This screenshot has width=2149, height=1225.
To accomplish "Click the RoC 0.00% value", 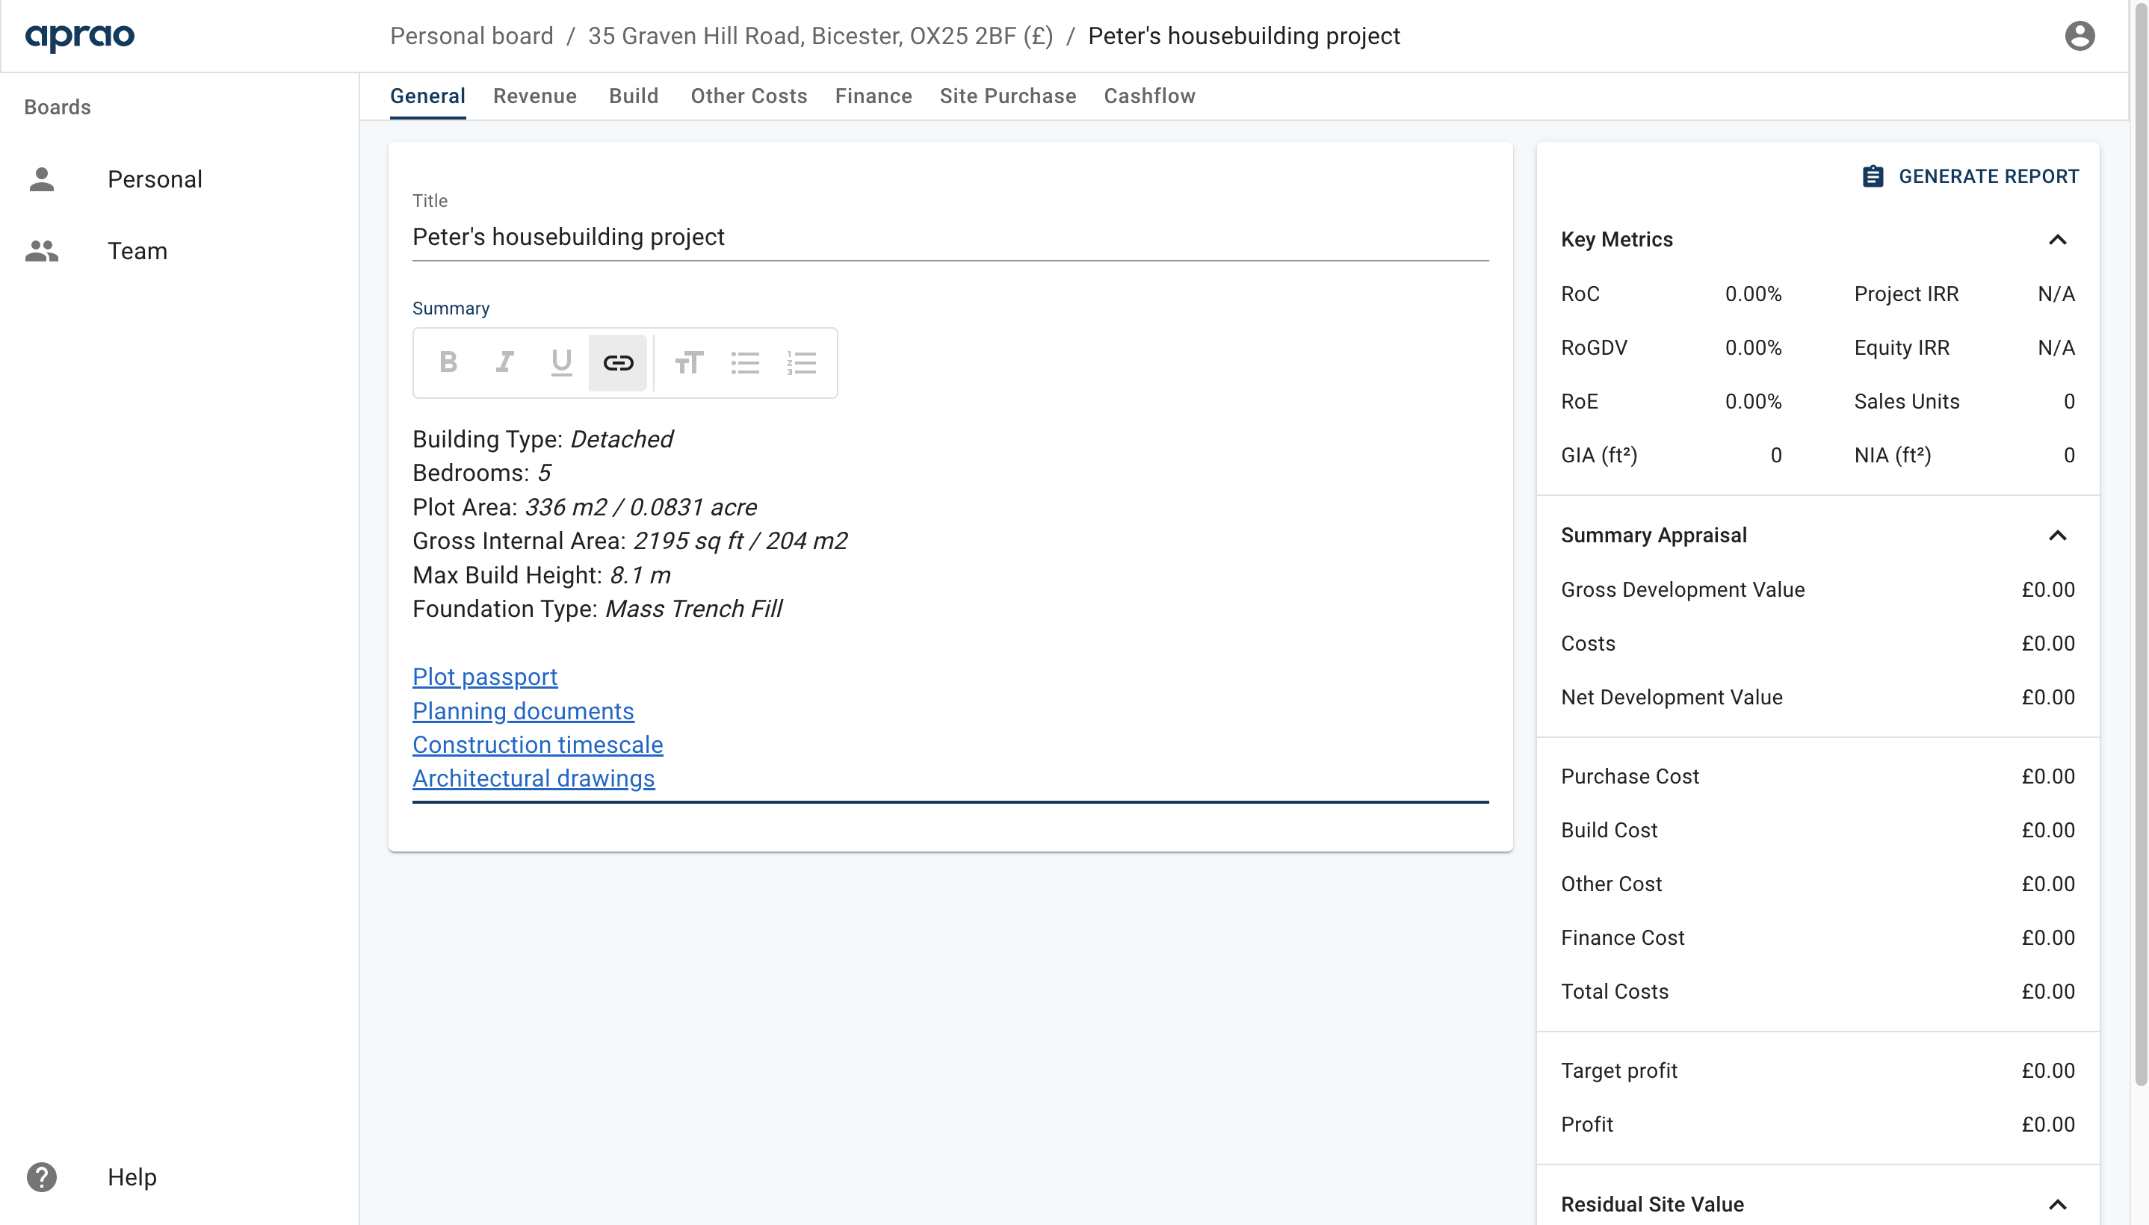I will (x=1754, y=294).
